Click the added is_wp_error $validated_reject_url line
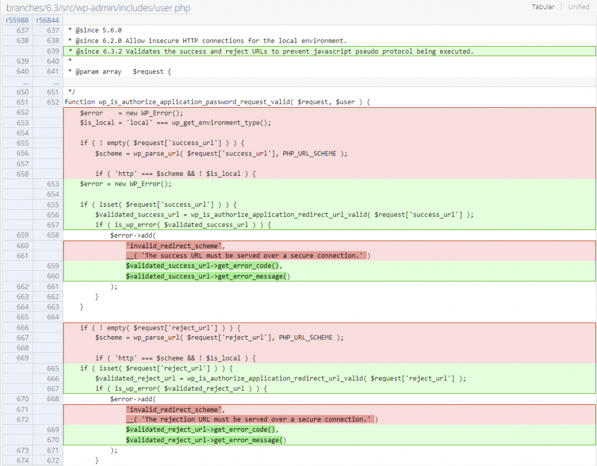597x466 pixels. [181, 389]
